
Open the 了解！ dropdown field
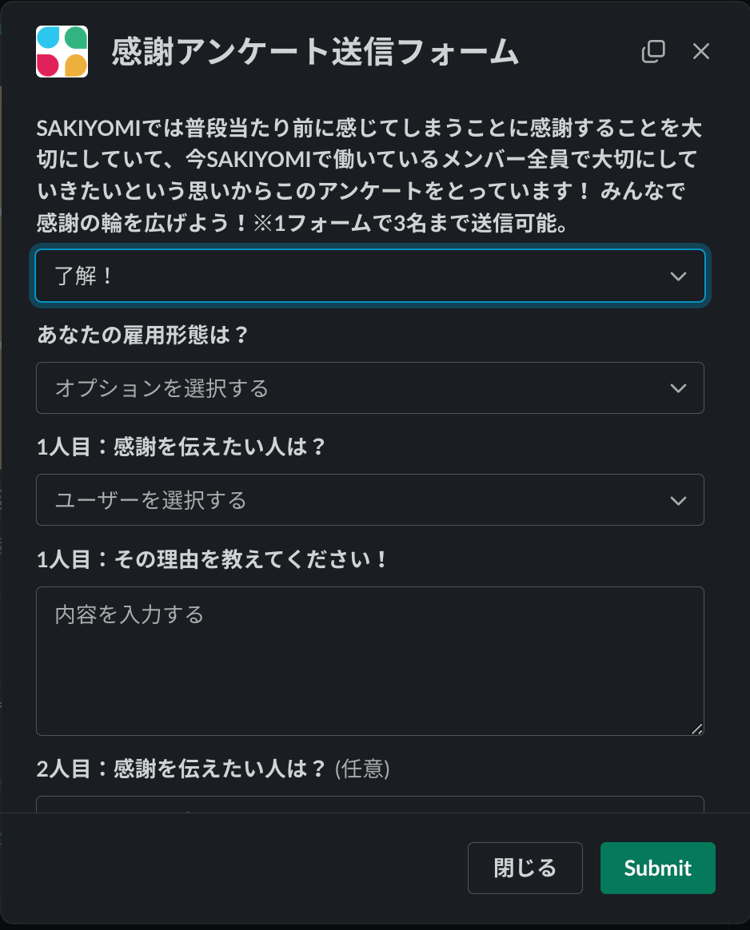point(352,276)
